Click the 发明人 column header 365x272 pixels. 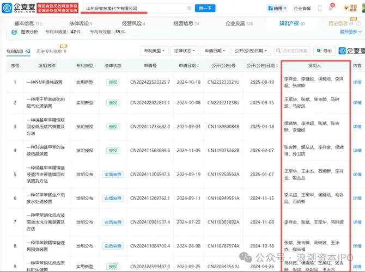[x=314, y=66]
